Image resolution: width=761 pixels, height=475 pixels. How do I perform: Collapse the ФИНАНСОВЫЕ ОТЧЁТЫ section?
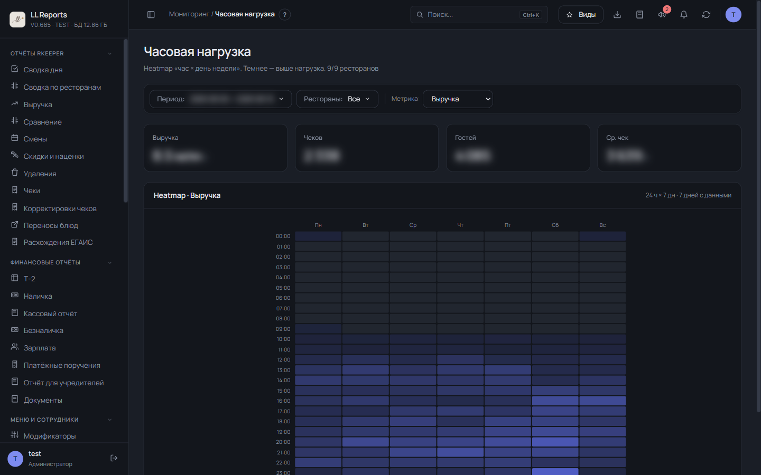[x=110, y=262]
